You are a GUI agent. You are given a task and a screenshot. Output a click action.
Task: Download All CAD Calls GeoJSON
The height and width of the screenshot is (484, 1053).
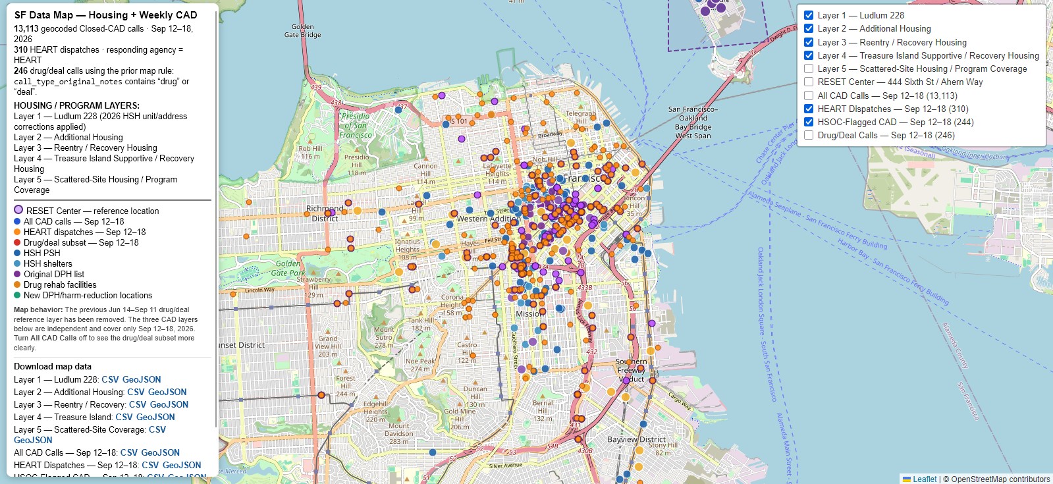click(160, 452)
